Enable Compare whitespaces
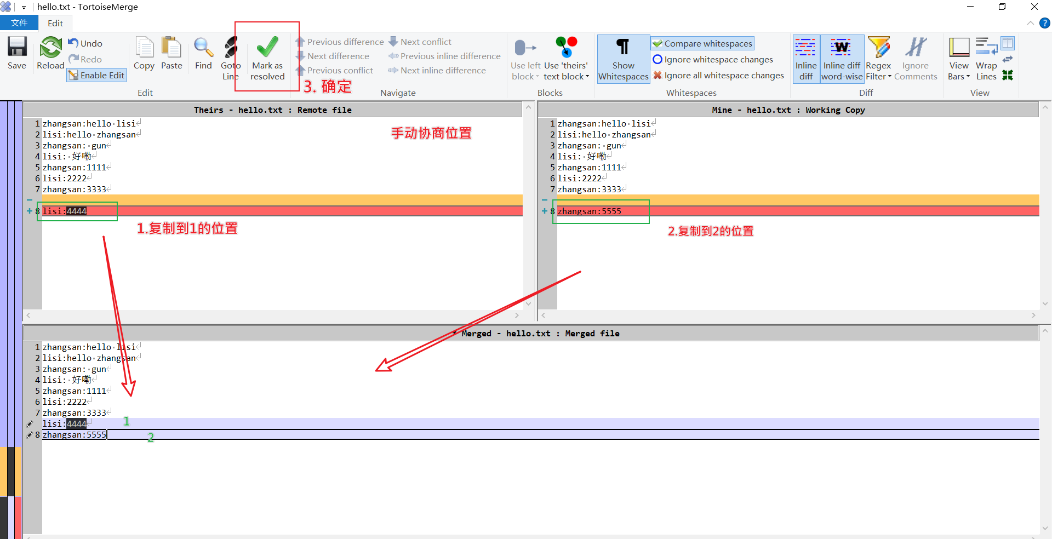This screenshot has width=1052, height=539. [x=702, y=43]
